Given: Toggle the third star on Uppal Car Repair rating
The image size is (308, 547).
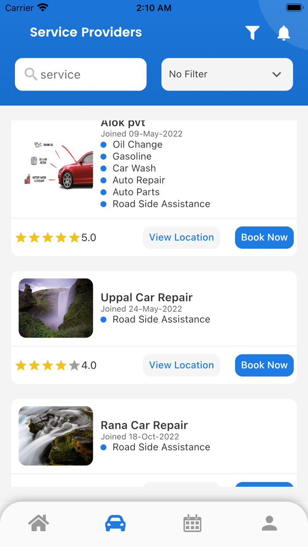Looking at the screenshot, I should (x=48, y=365).
